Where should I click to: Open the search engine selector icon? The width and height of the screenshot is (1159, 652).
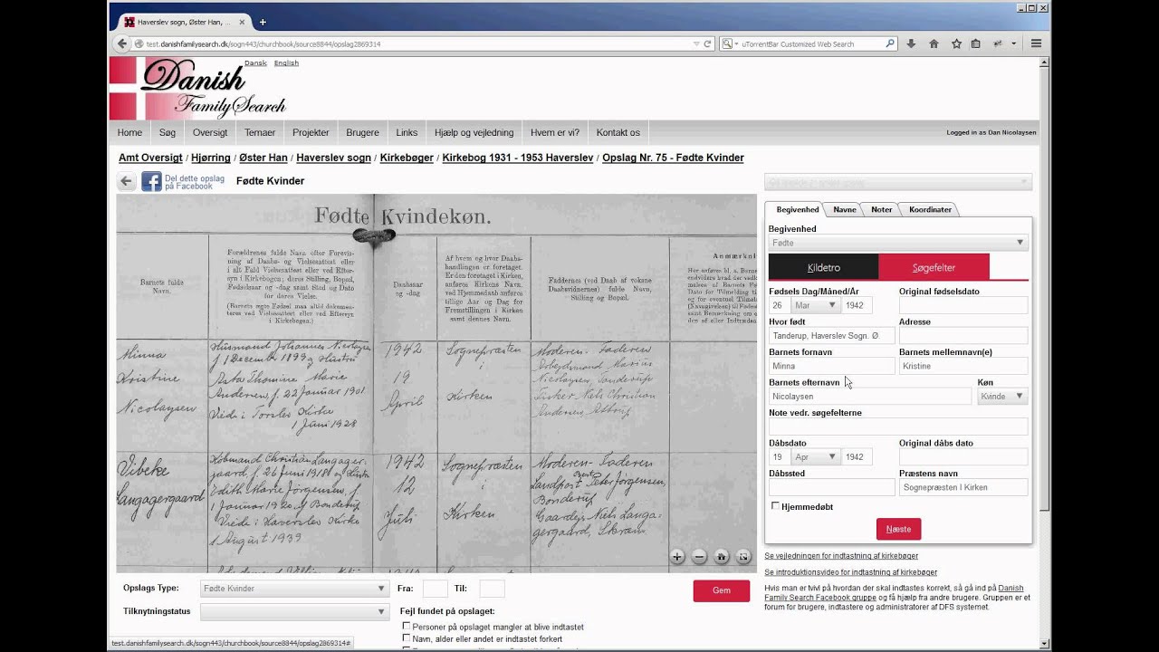click(x=728, y=43)
